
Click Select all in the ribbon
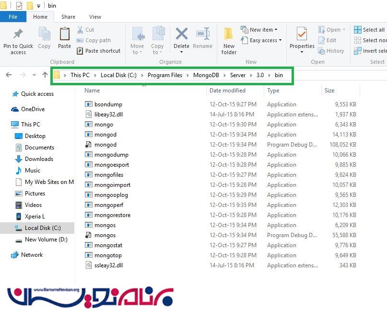tap(369, 30)
